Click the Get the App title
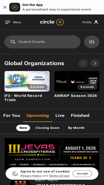Image resolution: width=104 pixels, height=185 pixels. tap(32, 5)
